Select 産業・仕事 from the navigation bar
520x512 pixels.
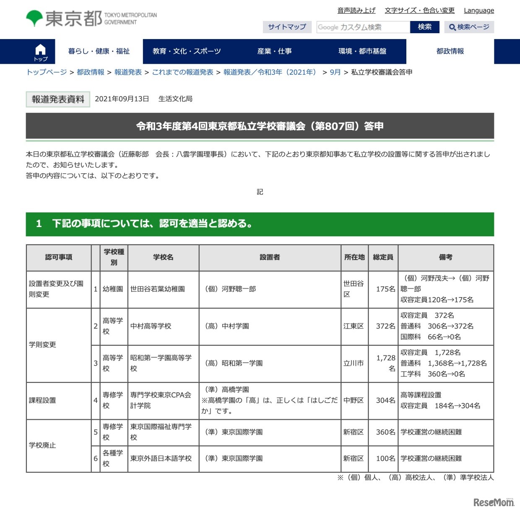pos(275,51)
